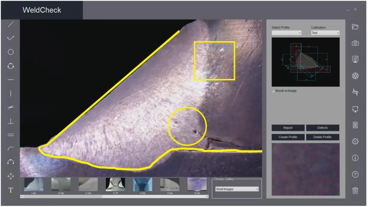368x207 pixels.
Task: Expand the Weld Images gallery dropdown
Action: [x=237, y=189]
